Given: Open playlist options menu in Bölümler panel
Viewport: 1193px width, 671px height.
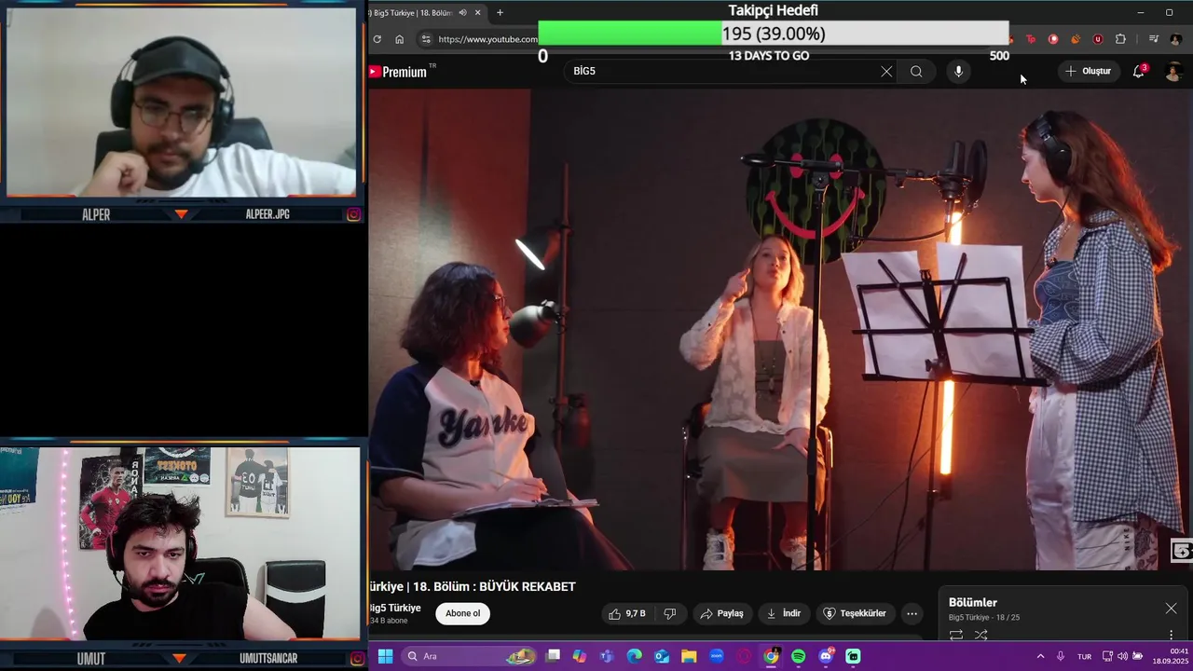Looking at the screenshot, I should (x=1171, y=635).
